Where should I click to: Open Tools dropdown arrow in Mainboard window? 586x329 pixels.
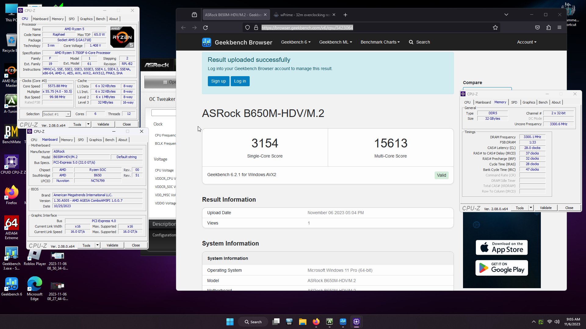coord(97,245)
